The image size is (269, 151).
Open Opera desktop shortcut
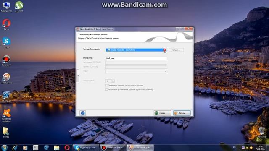6,24
